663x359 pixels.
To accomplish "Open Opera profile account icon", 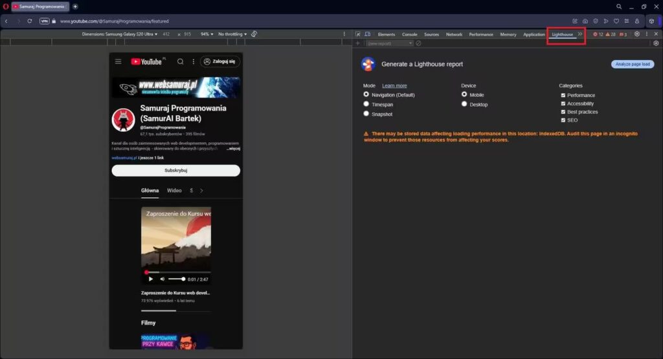I will click(637, 21).
